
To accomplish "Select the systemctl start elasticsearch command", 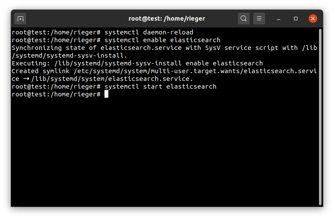I will (x=160, y=86).
